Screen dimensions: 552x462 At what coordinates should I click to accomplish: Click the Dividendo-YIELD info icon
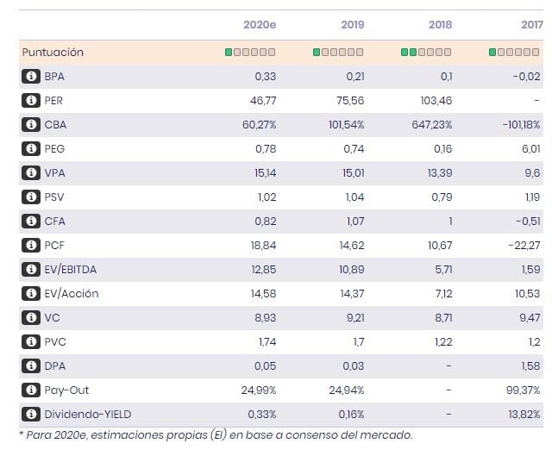31,415
